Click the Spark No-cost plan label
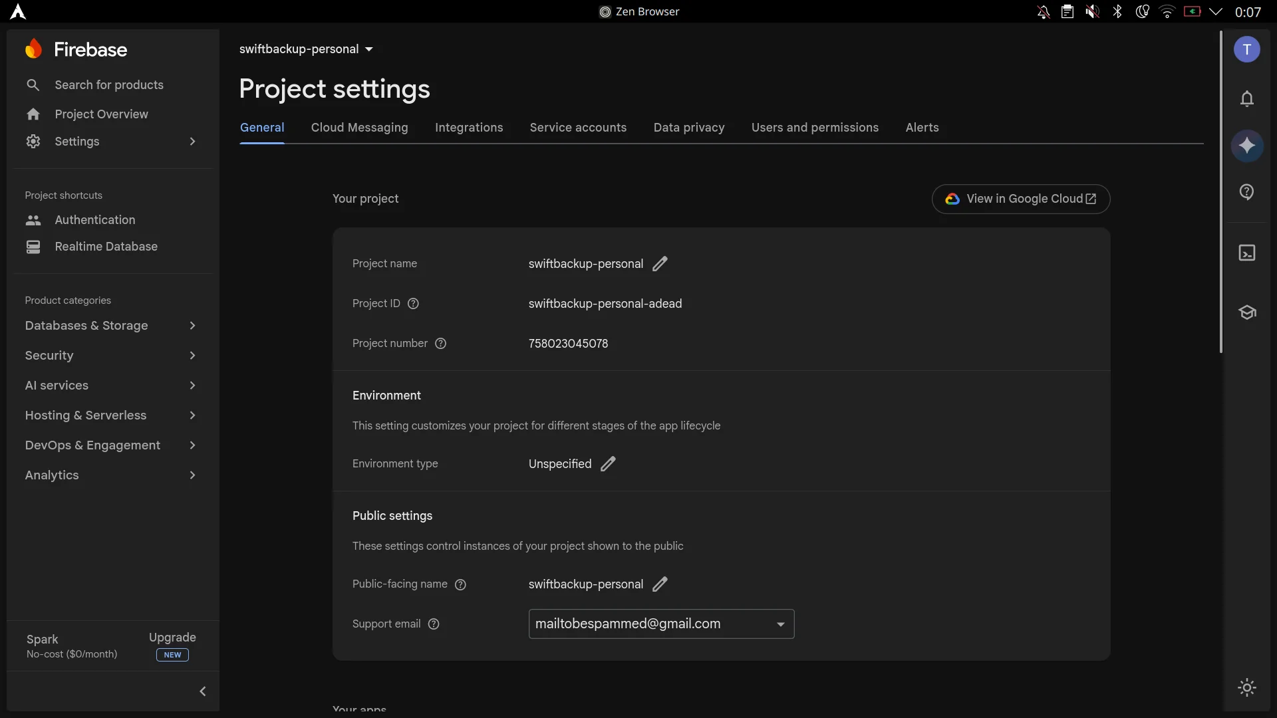This screenshot has height=718, width=1277. coord(72,646)
